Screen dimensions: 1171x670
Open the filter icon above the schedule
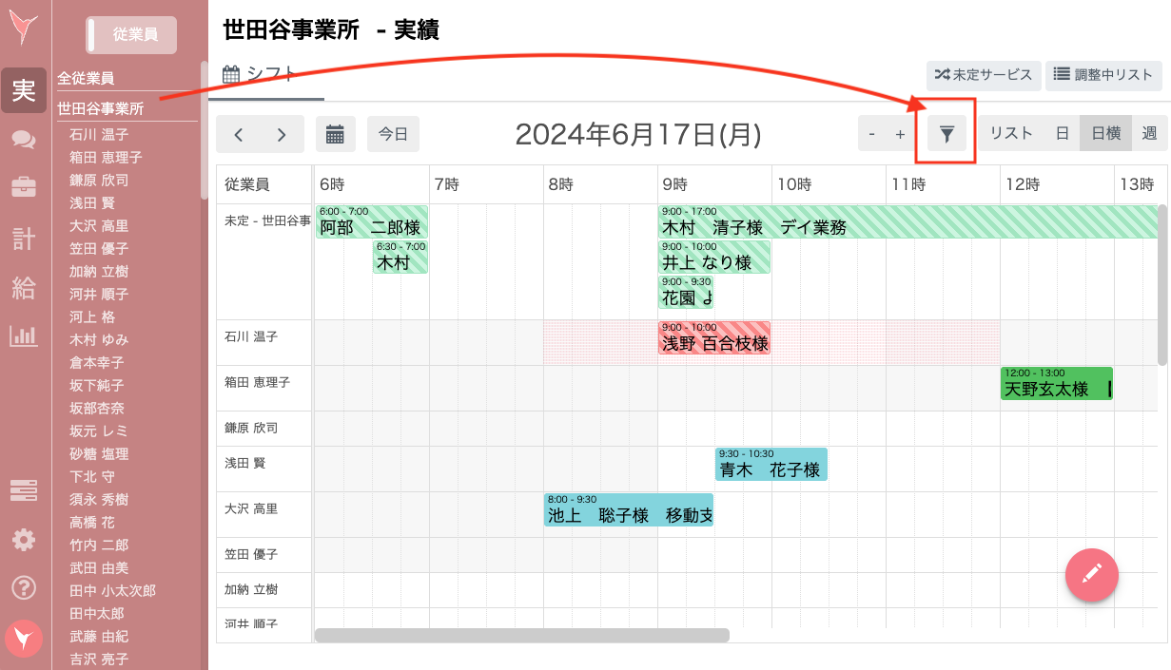tap(946, 135)
